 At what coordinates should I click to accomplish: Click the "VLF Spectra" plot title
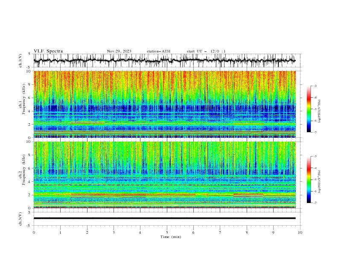click(48, 51)
